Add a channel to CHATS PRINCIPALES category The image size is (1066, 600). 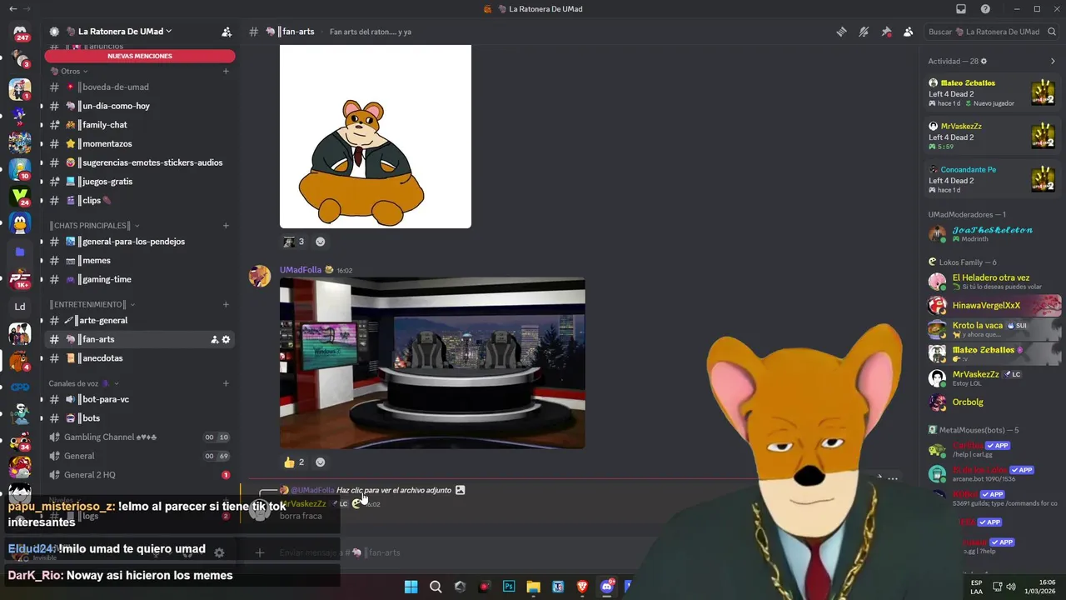(226, 226)
